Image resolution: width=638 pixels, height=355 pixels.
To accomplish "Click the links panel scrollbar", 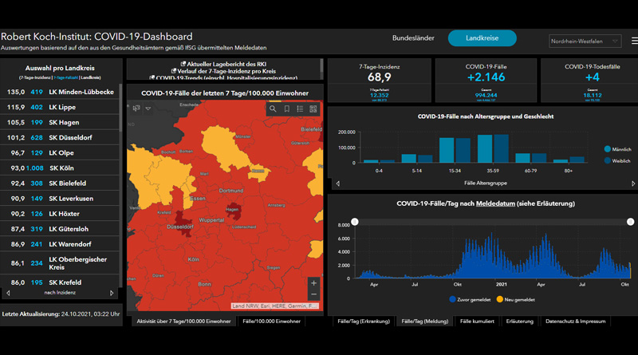I will point(322,66).
